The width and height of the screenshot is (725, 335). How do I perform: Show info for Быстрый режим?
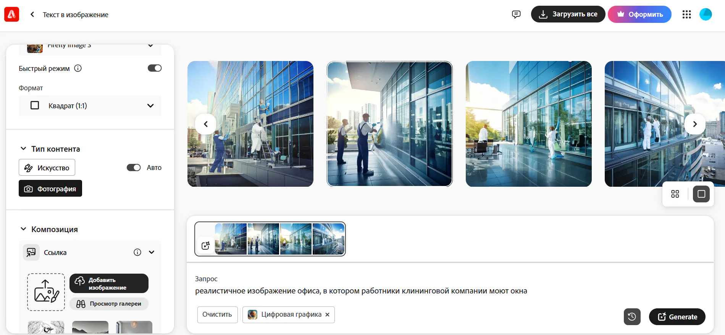[x=78, y=68]
